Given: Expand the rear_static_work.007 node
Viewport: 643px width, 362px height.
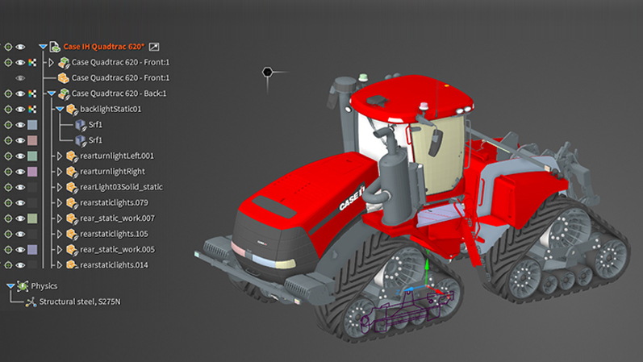Looking at the screenshot, I should (x=60, y=218).
